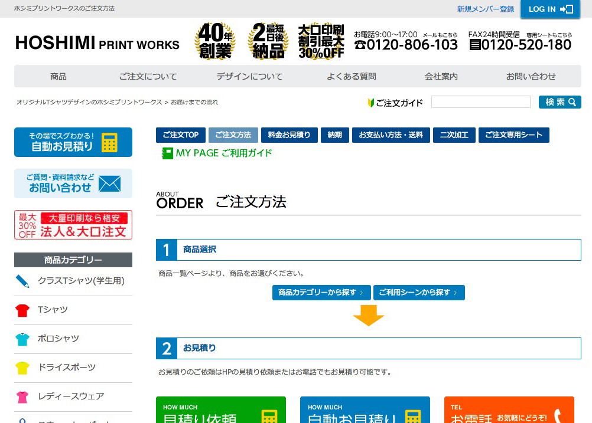Open the デザインについて menu
This screenshot has width=592, height=423.
249,77
